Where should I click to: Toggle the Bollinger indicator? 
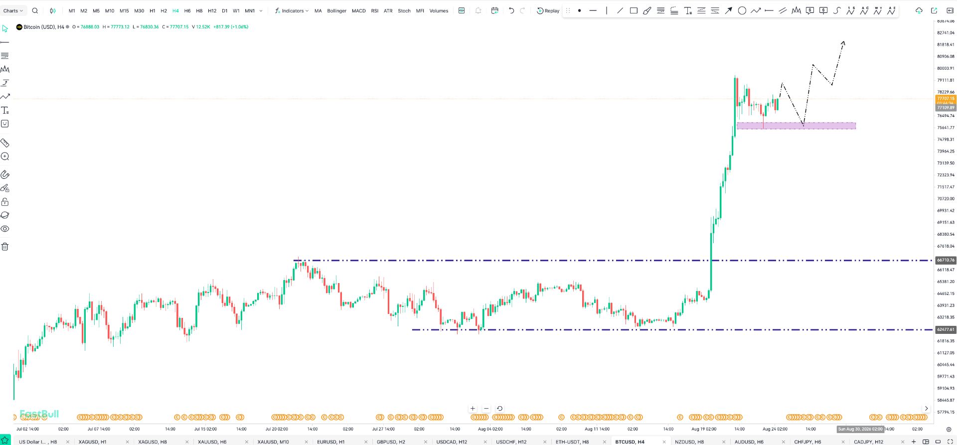[x=336, y=10]
